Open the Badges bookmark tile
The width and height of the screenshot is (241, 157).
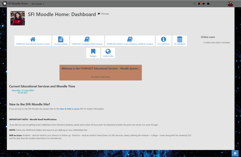93,53
